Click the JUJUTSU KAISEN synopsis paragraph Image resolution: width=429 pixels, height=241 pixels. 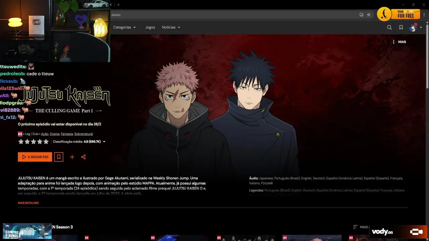pos(112,186)
